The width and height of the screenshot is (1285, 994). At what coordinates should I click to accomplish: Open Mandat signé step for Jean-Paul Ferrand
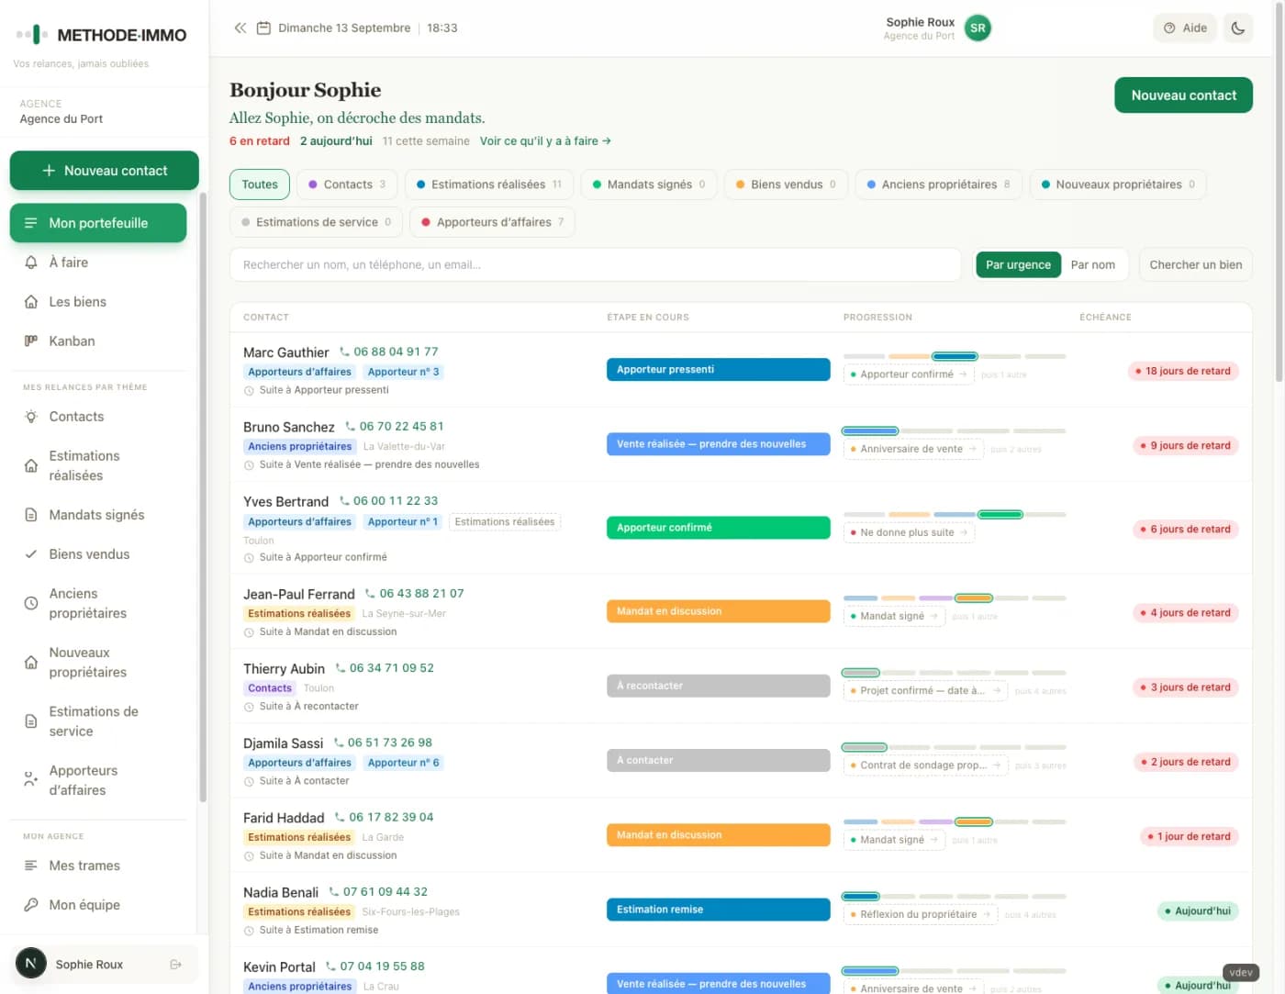(x=894, y=616)
